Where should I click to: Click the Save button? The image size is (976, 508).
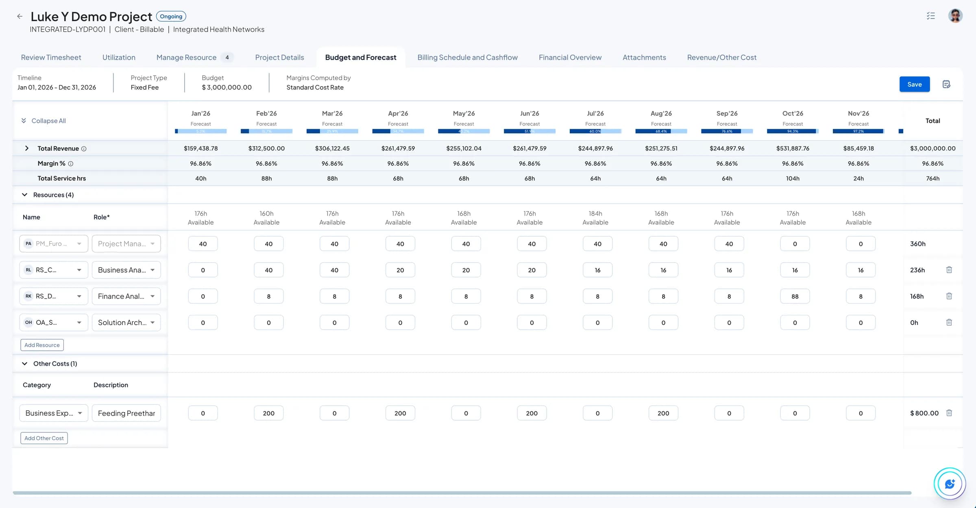(x=914, y=84)
